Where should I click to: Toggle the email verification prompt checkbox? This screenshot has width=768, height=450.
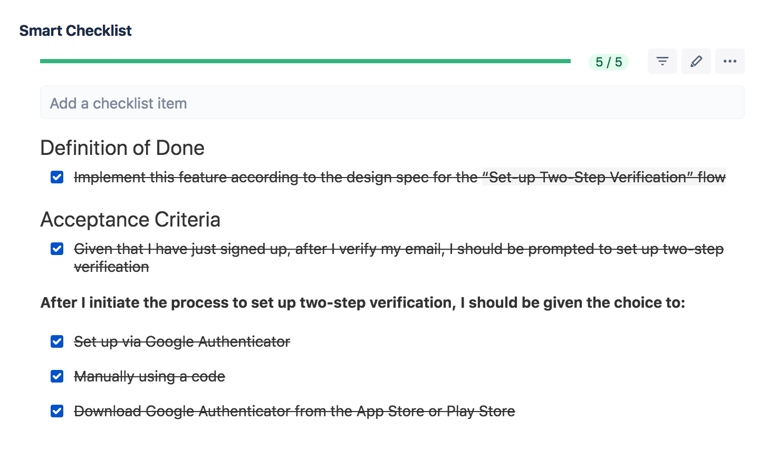click(57, 249)
